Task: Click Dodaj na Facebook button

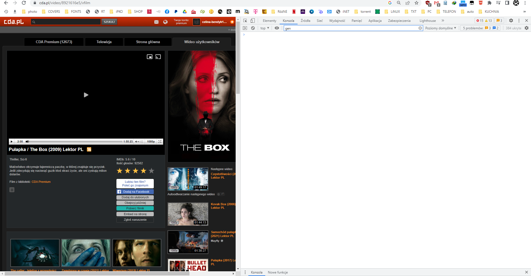Action: (x=135, y=192)
